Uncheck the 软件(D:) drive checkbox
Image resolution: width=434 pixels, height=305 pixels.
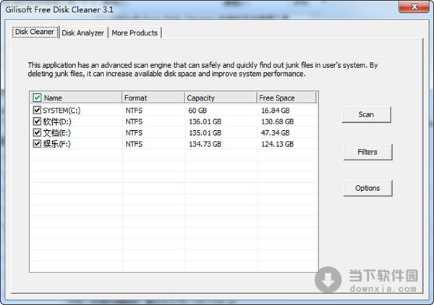point(37,121)
